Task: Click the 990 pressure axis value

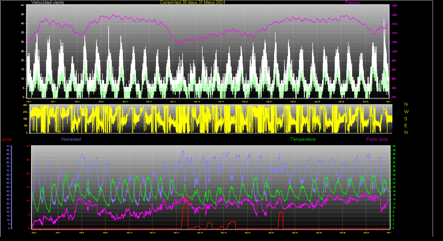Action: [x=394, y=70]
